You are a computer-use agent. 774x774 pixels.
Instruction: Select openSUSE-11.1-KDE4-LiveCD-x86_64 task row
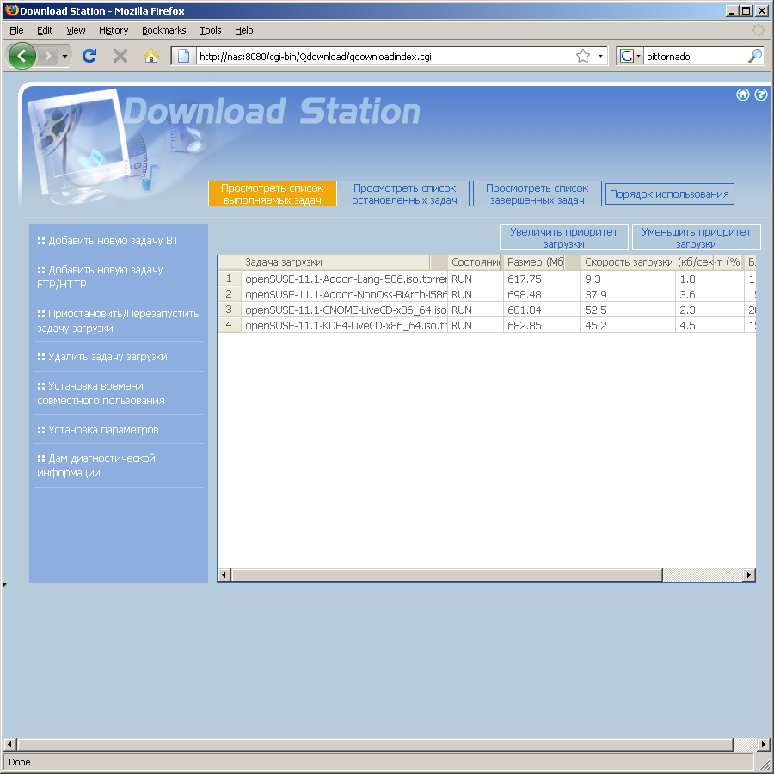(x=487, y=325)
